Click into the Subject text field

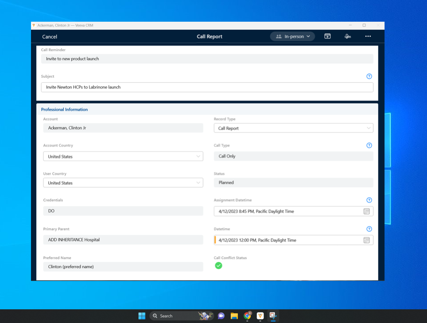pos(207,87)
